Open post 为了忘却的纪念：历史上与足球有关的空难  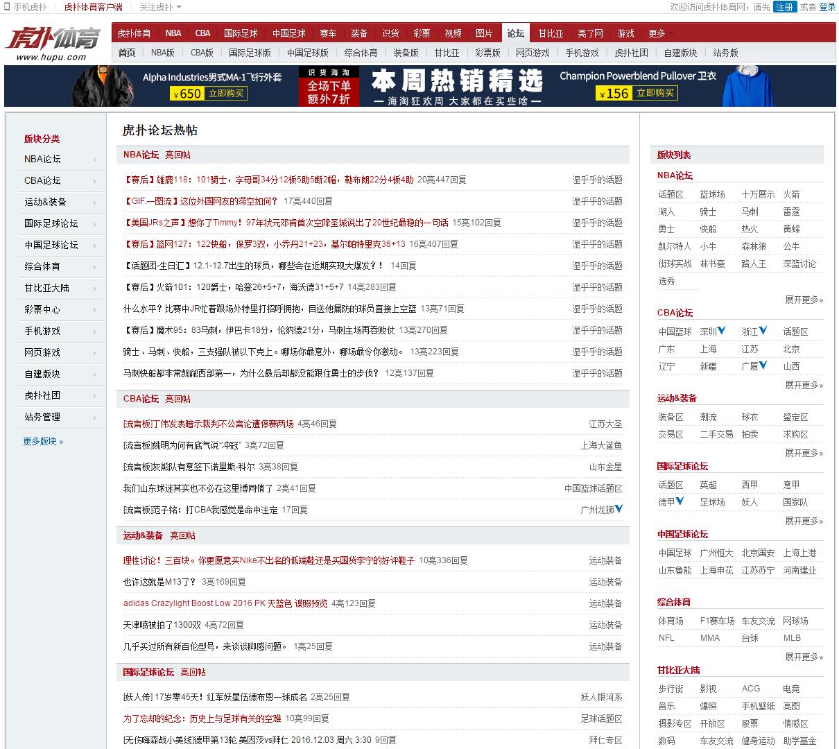click(x=202, y=718)
